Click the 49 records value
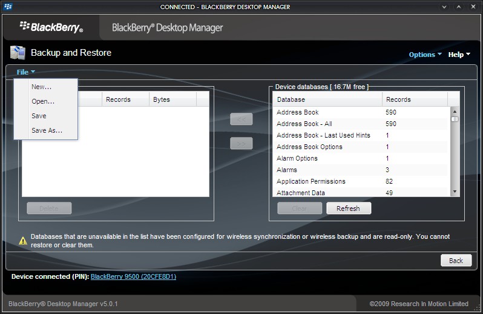This screenshot has width=483, height=314. click(x=389, y=193)
